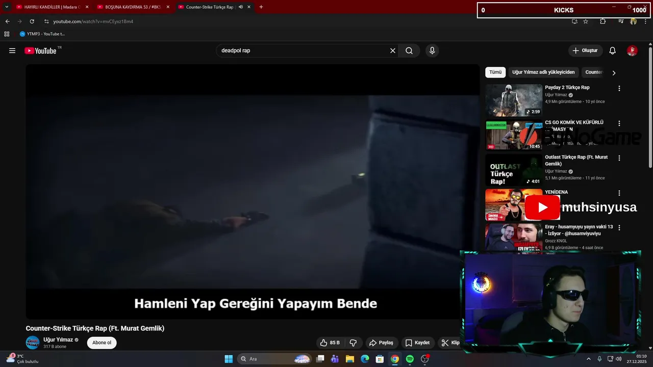
Task: Click the Windows taskbar search box
Action: (x=274, y=359)
